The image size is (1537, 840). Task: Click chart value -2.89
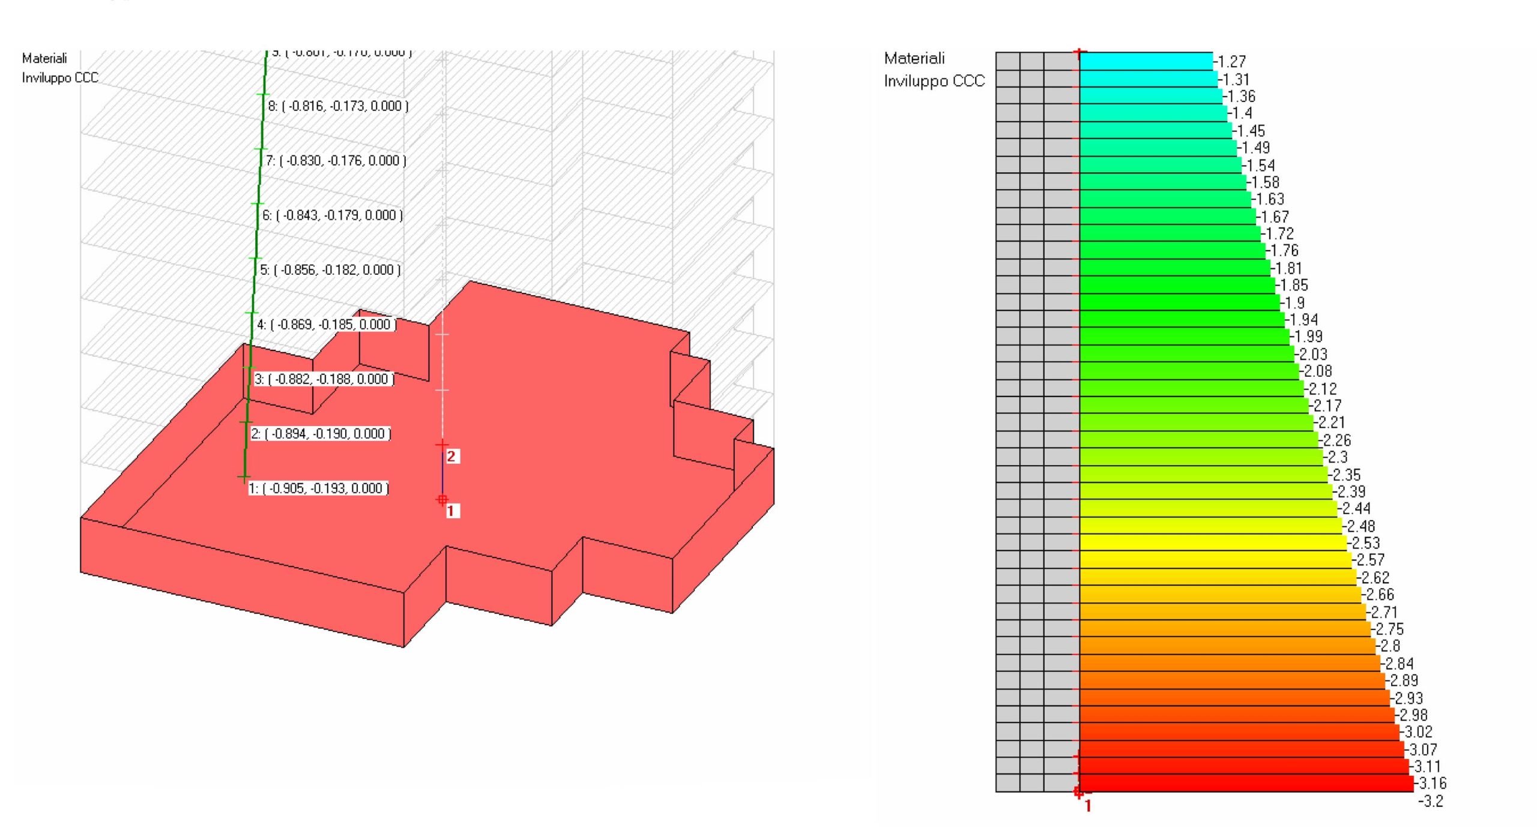[1403, 681]
